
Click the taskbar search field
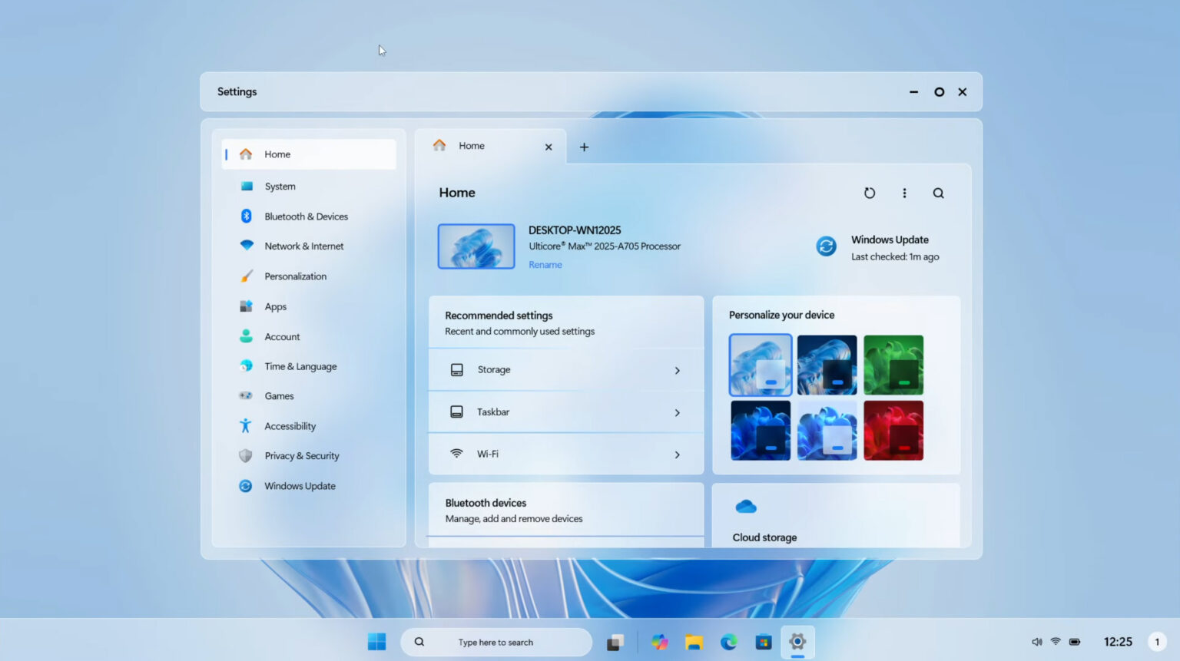click(x=496, y=642)
